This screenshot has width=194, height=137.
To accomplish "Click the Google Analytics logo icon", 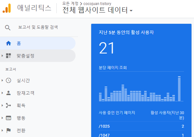I will coord(7,8).
